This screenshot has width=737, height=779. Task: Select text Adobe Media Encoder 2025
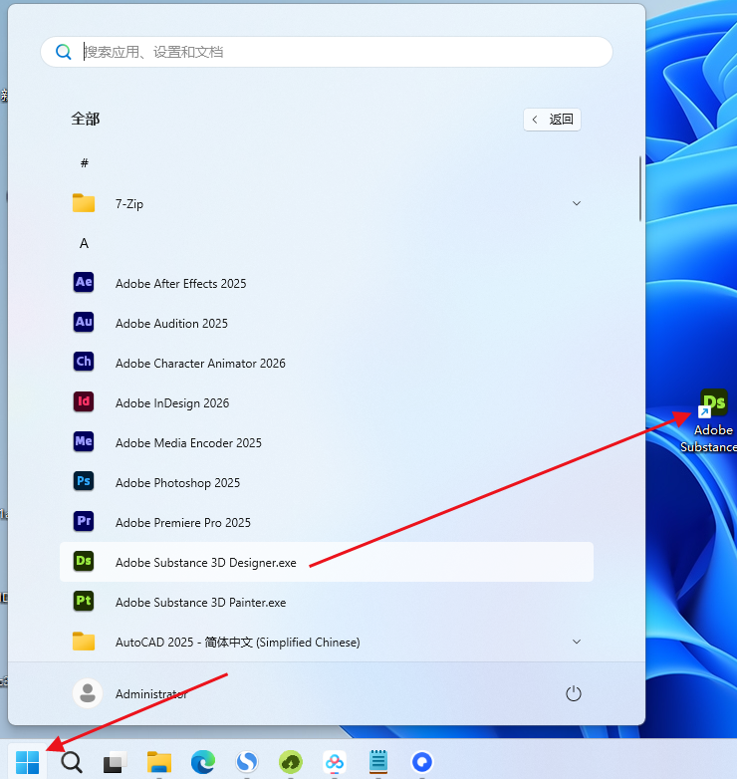188,442
